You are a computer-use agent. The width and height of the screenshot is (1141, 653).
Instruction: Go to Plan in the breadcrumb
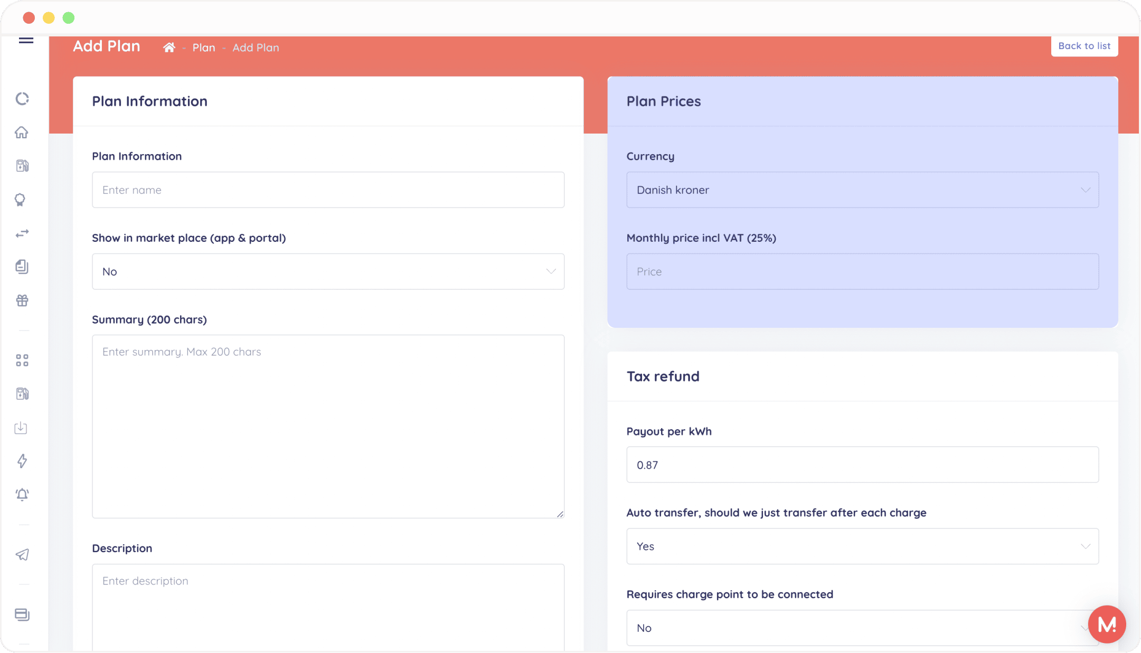click(204, 48)
